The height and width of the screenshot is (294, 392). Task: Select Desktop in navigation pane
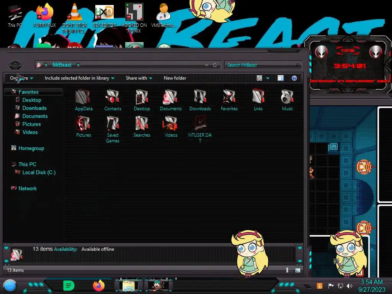point(32,100)
